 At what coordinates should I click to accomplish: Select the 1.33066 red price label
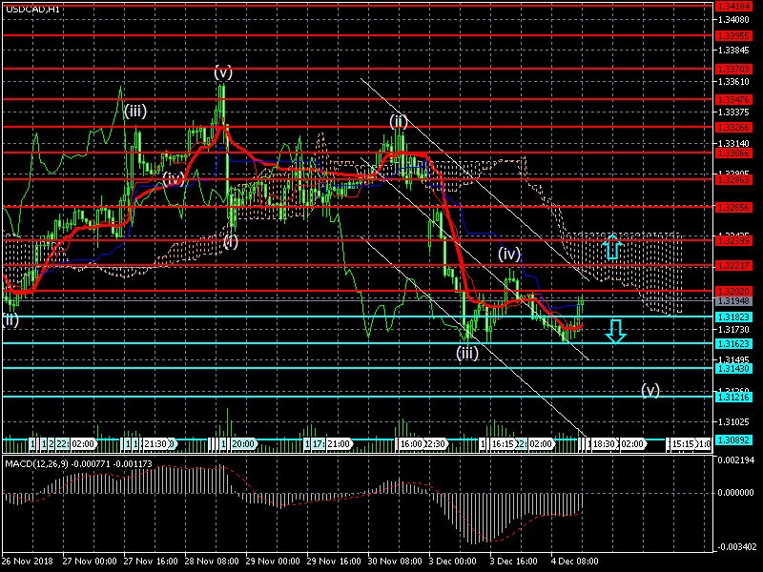733,153
